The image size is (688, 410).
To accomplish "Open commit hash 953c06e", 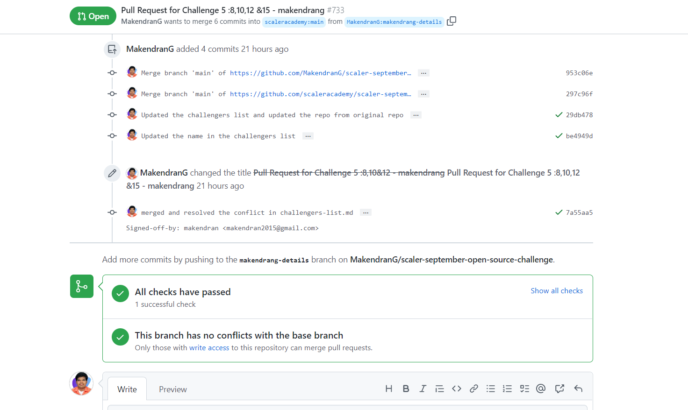I will (579, 73).
